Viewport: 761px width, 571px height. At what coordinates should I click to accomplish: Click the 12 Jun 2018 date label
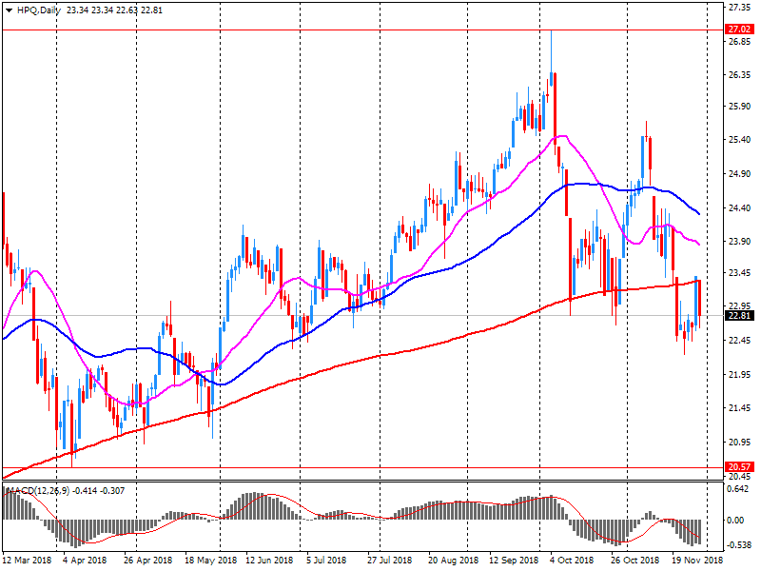tap(269, 561)
